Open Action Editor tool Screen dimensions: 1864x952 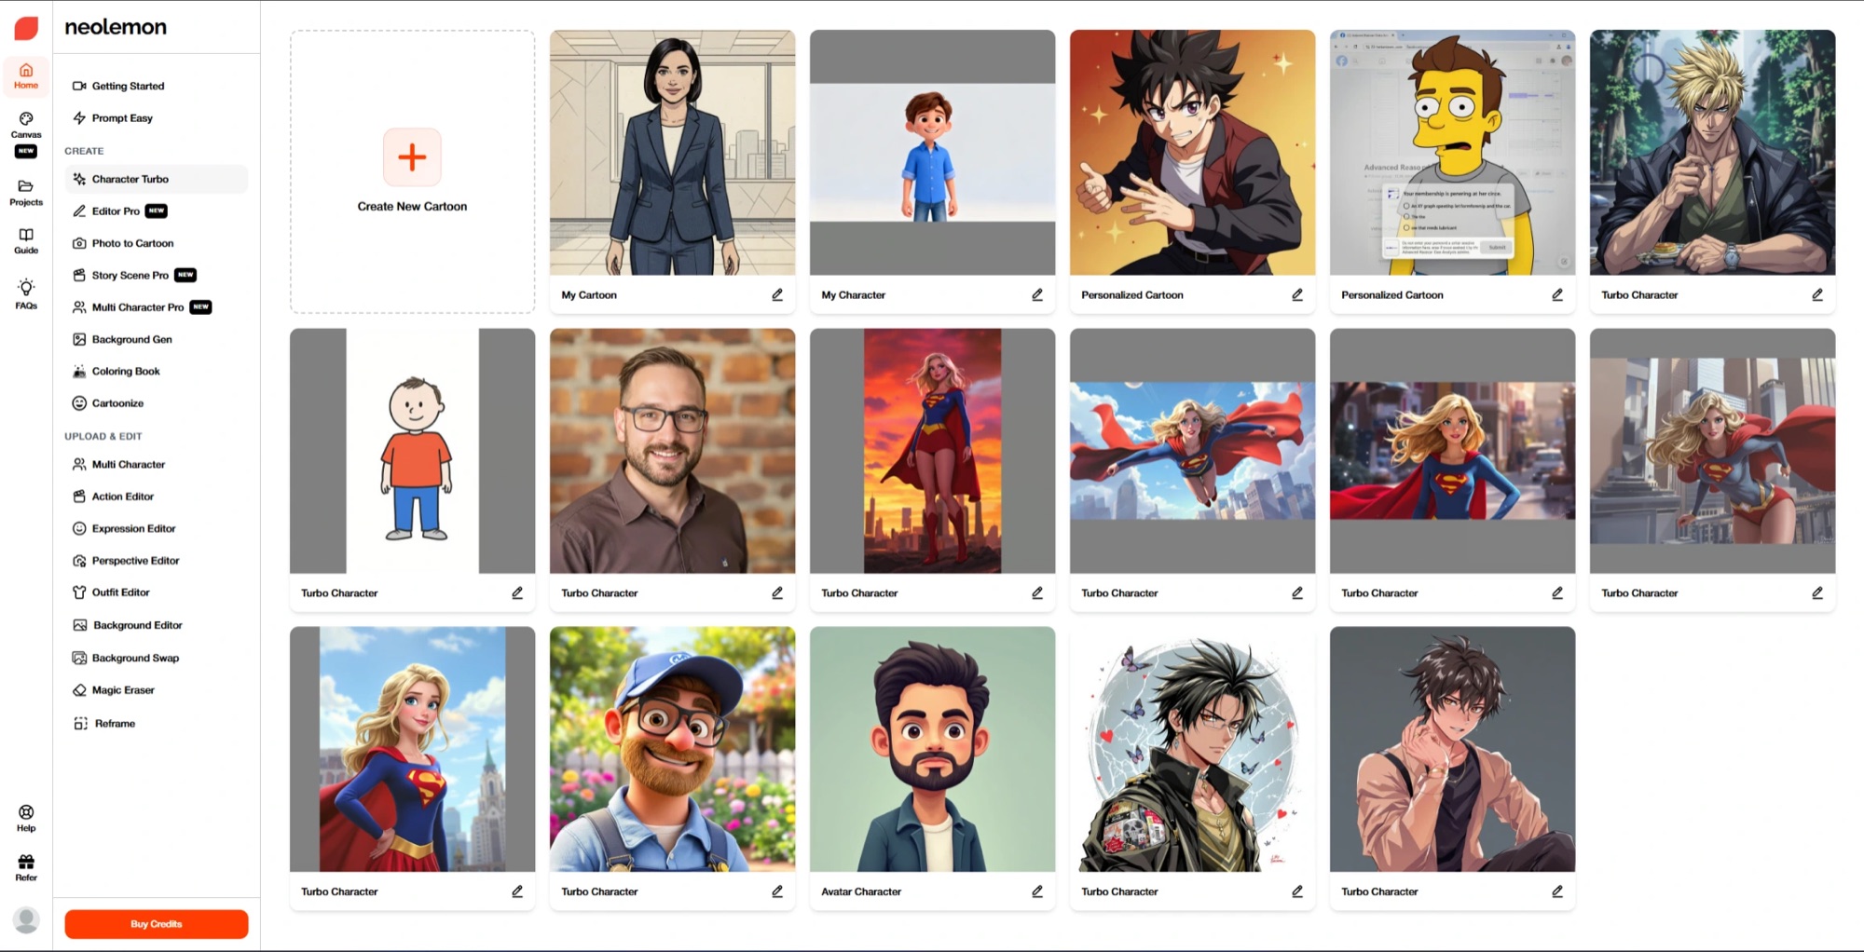156,496
